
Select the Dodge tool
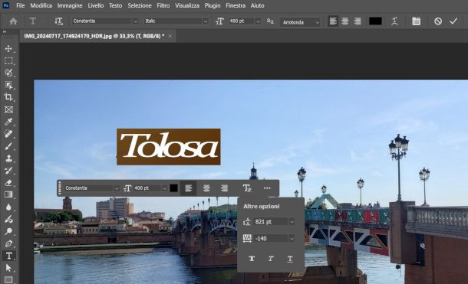[x=8, y=231]
